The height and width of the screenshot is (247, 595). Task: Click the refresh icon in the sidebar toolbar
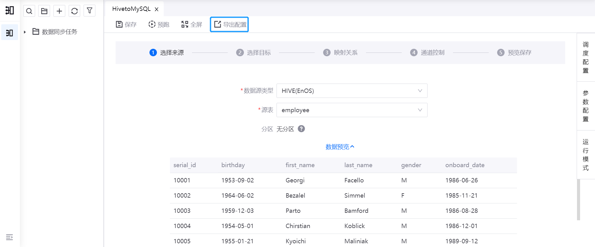point(75,11)
